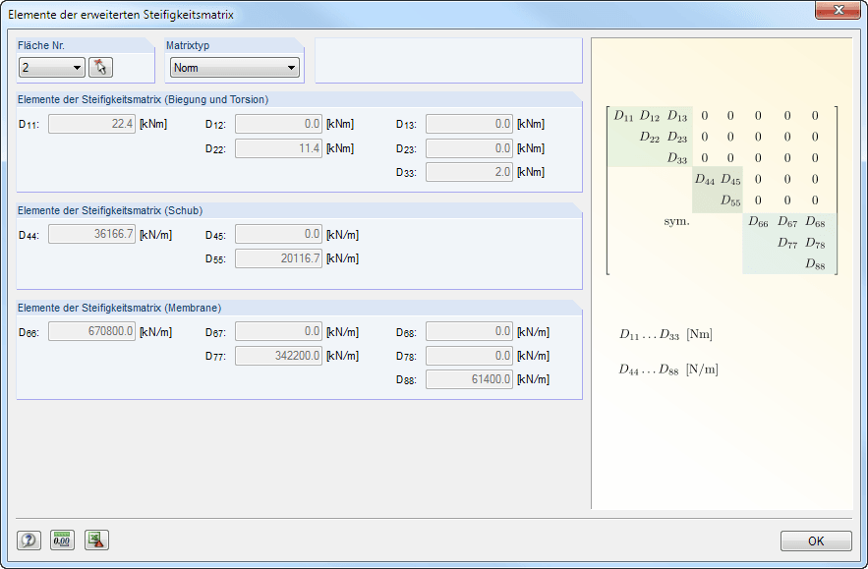Click the D44 entry in matrix diagram
The height and width of the screenshot is (569, 868).
pyautogui.click(x=705, y=179)
